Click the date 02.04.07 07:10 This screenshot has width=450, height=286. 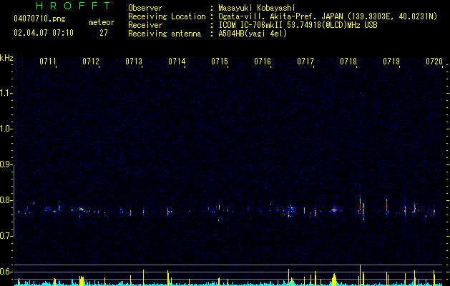(44, 33)
